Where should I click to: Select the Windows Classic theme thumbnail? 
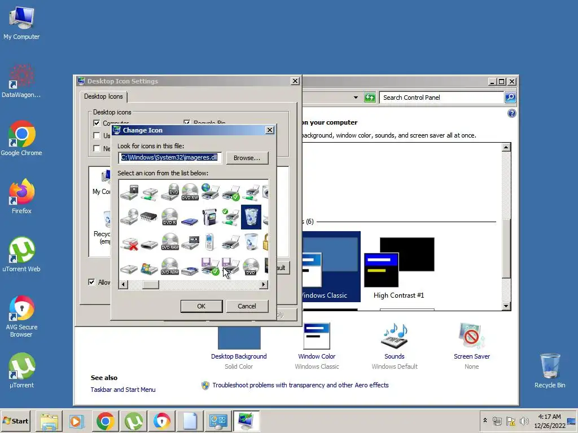331,267
